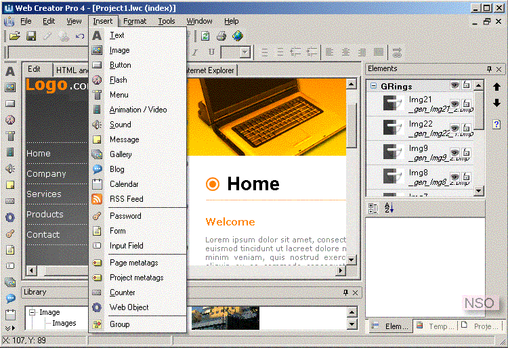
Task: Click the Products link in page navigation
Action: [45, 215]
